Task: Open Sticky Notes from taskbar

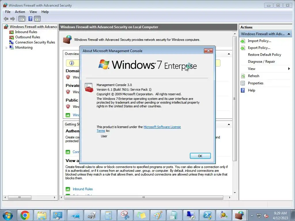Action: 141,215
